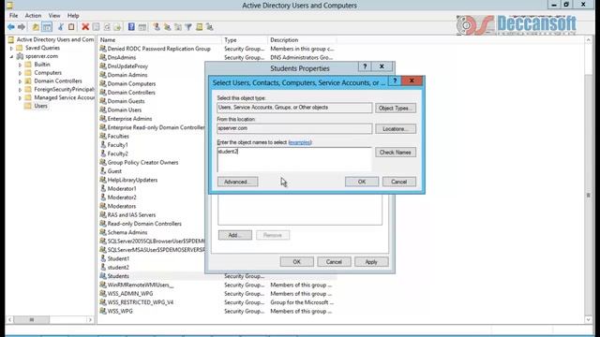Click the Guest user icon
This screenshot has width=600, height=337.
coord(103,170)
